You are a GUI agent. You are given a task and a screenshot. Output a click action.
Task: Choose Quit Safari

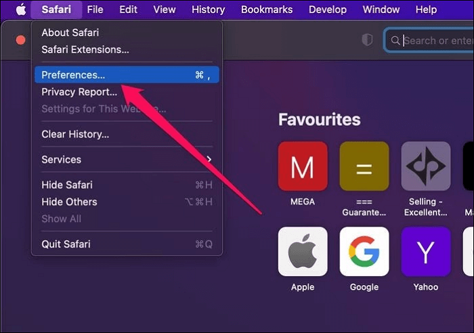[127, 244]
